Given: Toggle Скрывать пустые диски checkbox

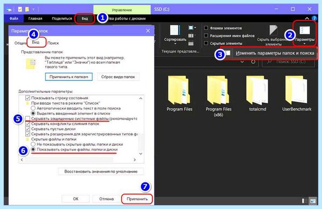Looking at the screenshot, I should click(27, 129).
